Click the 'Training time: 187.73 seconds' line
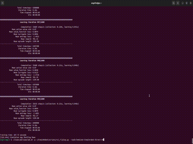Screen dimensions: 193x144 pyautogui.click(x=13, y=135)
